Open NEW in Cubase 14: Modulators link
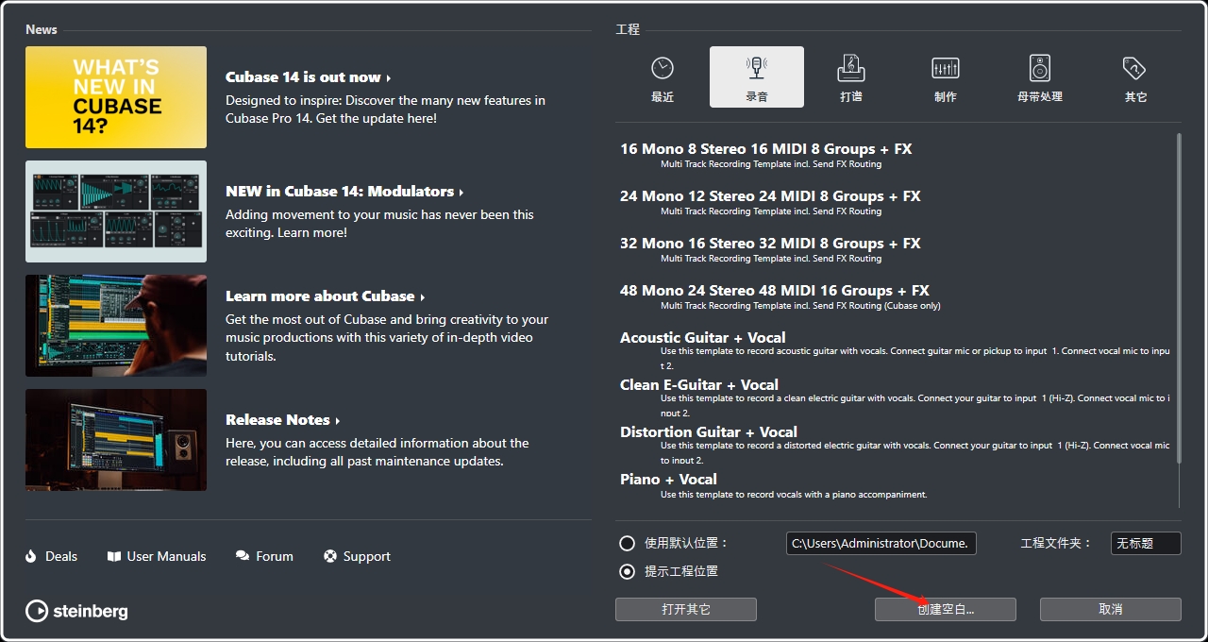 tap(344, 192)
